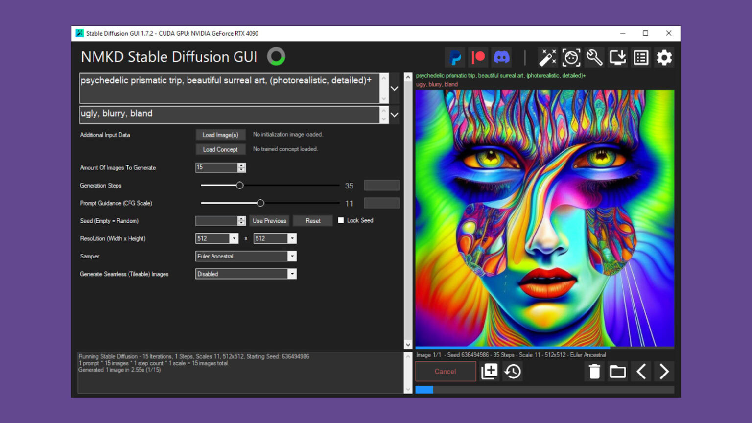Expand the resolution width dropdown
The image size is (752, 423).
point(234,238)
